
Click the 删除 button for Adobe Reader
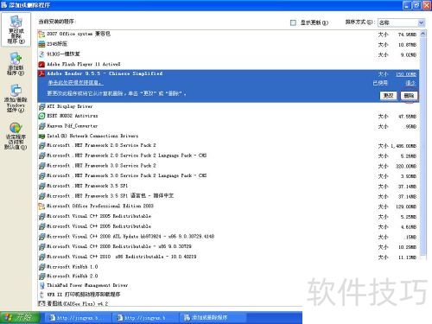tap(409, 96)
